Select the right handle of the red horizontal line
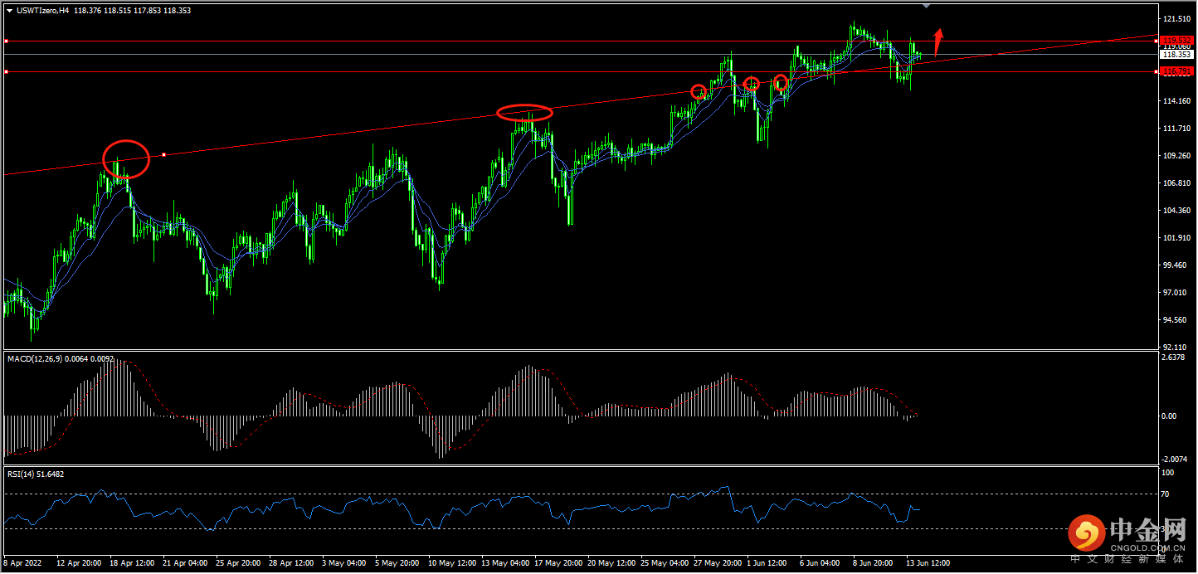Viewport: 1198px width, 574px height. (x=1157, y=72)
